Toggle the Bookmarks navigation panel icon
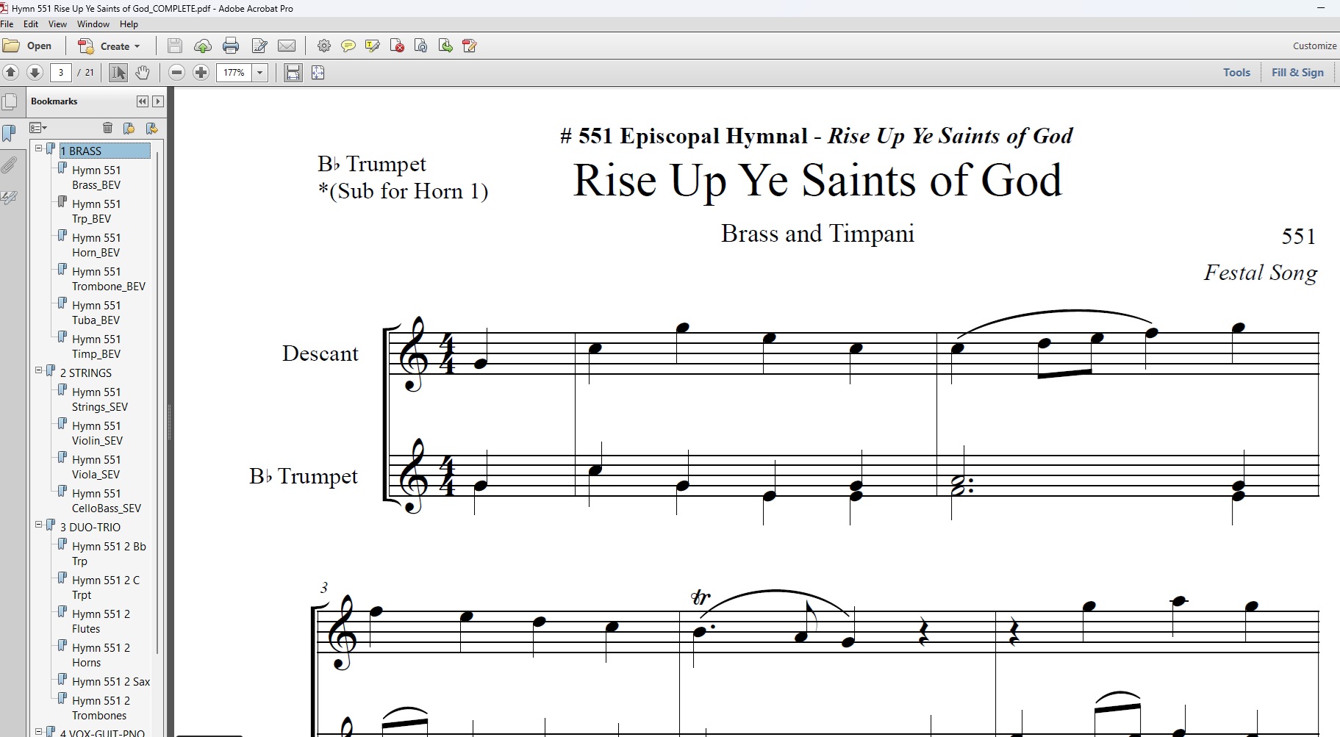The image size is (1340, 737). pos(9,133)
